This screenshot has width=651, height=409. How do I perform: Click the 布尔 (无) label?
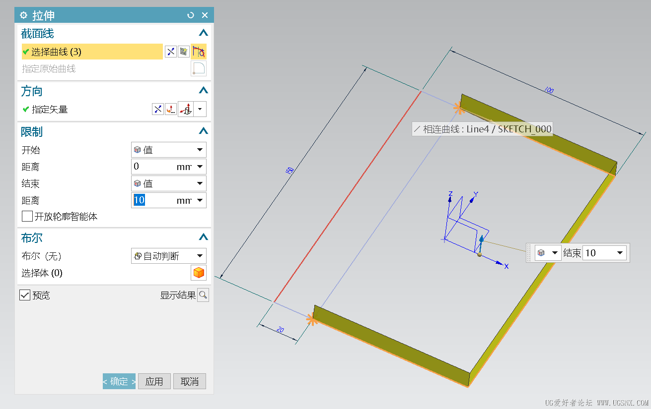coord(42,256)
